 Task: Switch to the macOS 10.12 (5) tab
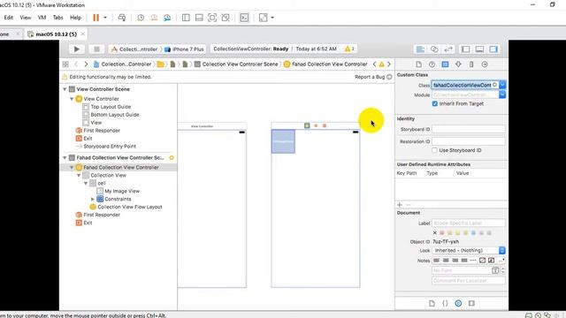56,34
